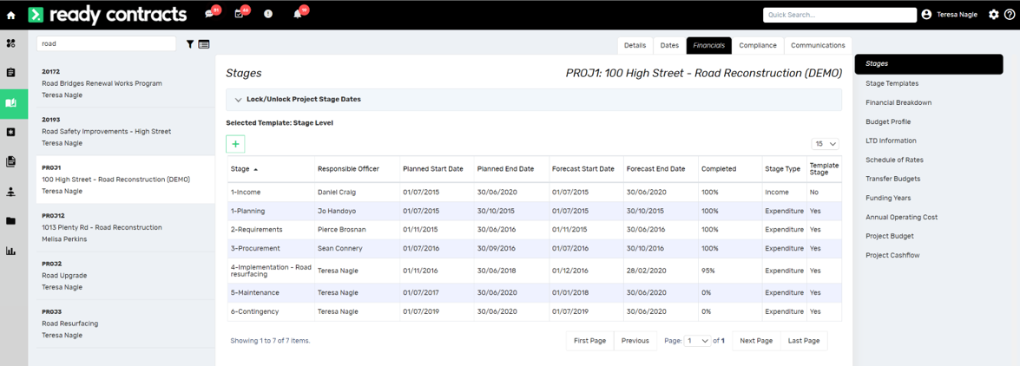Open the Page number dropdown

tap(697, 341)
